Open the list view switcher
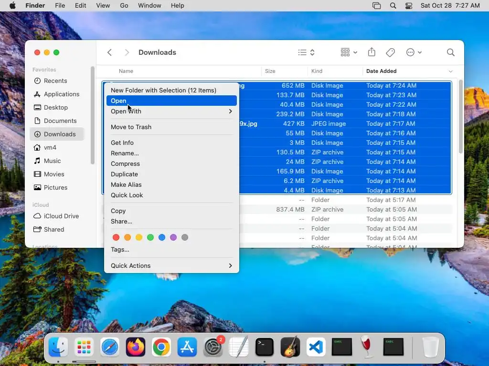 [306, 52]
